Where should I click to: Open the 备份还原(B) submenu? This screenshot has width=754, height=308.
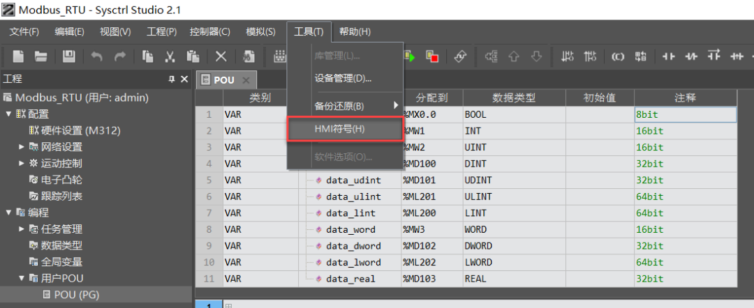pos(345,105)
